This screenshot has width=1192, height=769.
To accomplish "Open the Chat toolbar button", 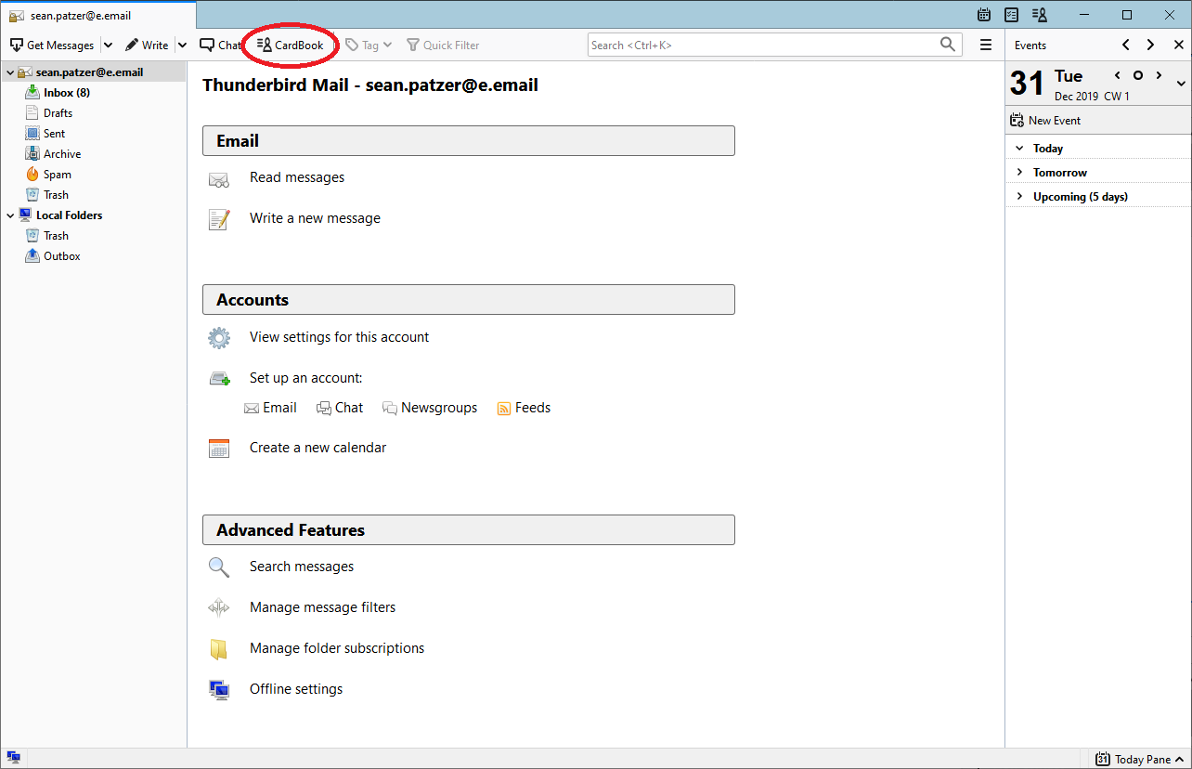I will [x=221, y=45].
